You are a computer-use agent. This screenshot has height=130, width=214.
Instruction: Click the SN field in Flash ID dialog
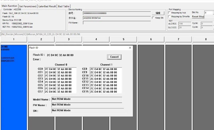pos(87,110)
